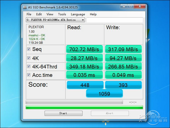Viewport: 170px width, 128px height.
Task: Click the read score 448
Action: click(85, 85)
